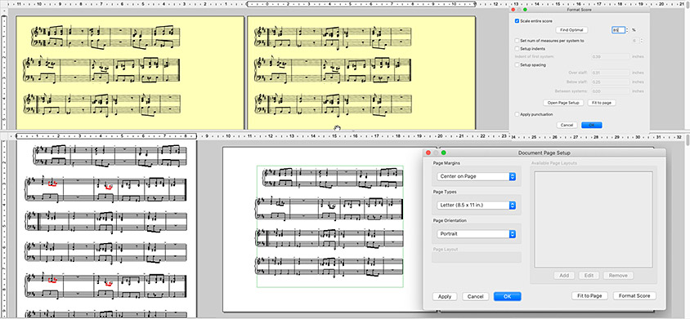Click the measures per system stepper
The image size is (690, 319).
(x=641, y=41)
